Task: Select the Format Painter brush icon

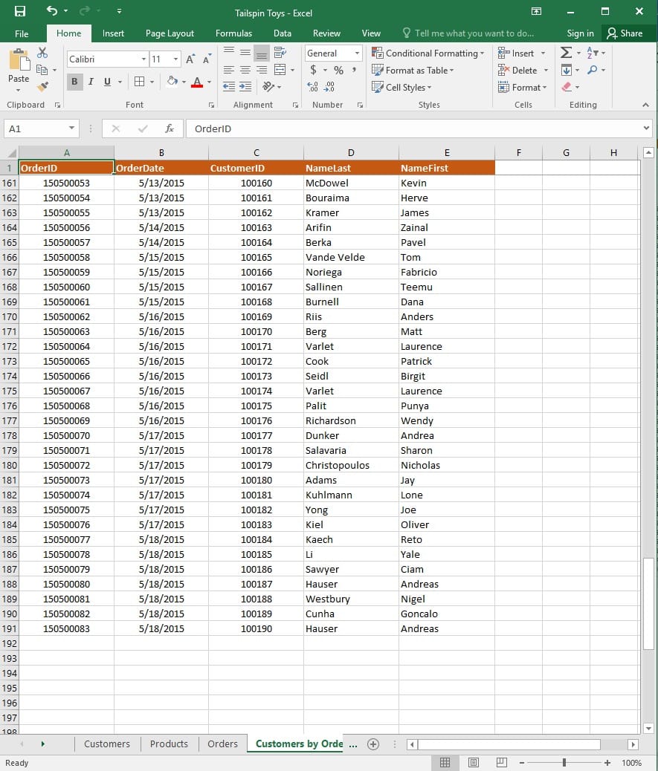Action: (42, 87)
